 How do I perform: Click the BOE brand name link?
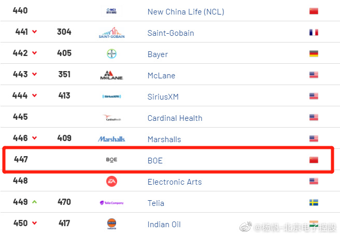pos(155,160)
